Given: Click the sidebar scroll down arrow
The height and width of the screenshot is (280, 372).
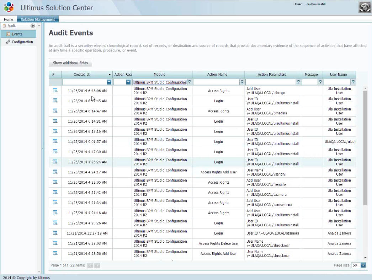Looking at the screenshot, I should 39,271.
